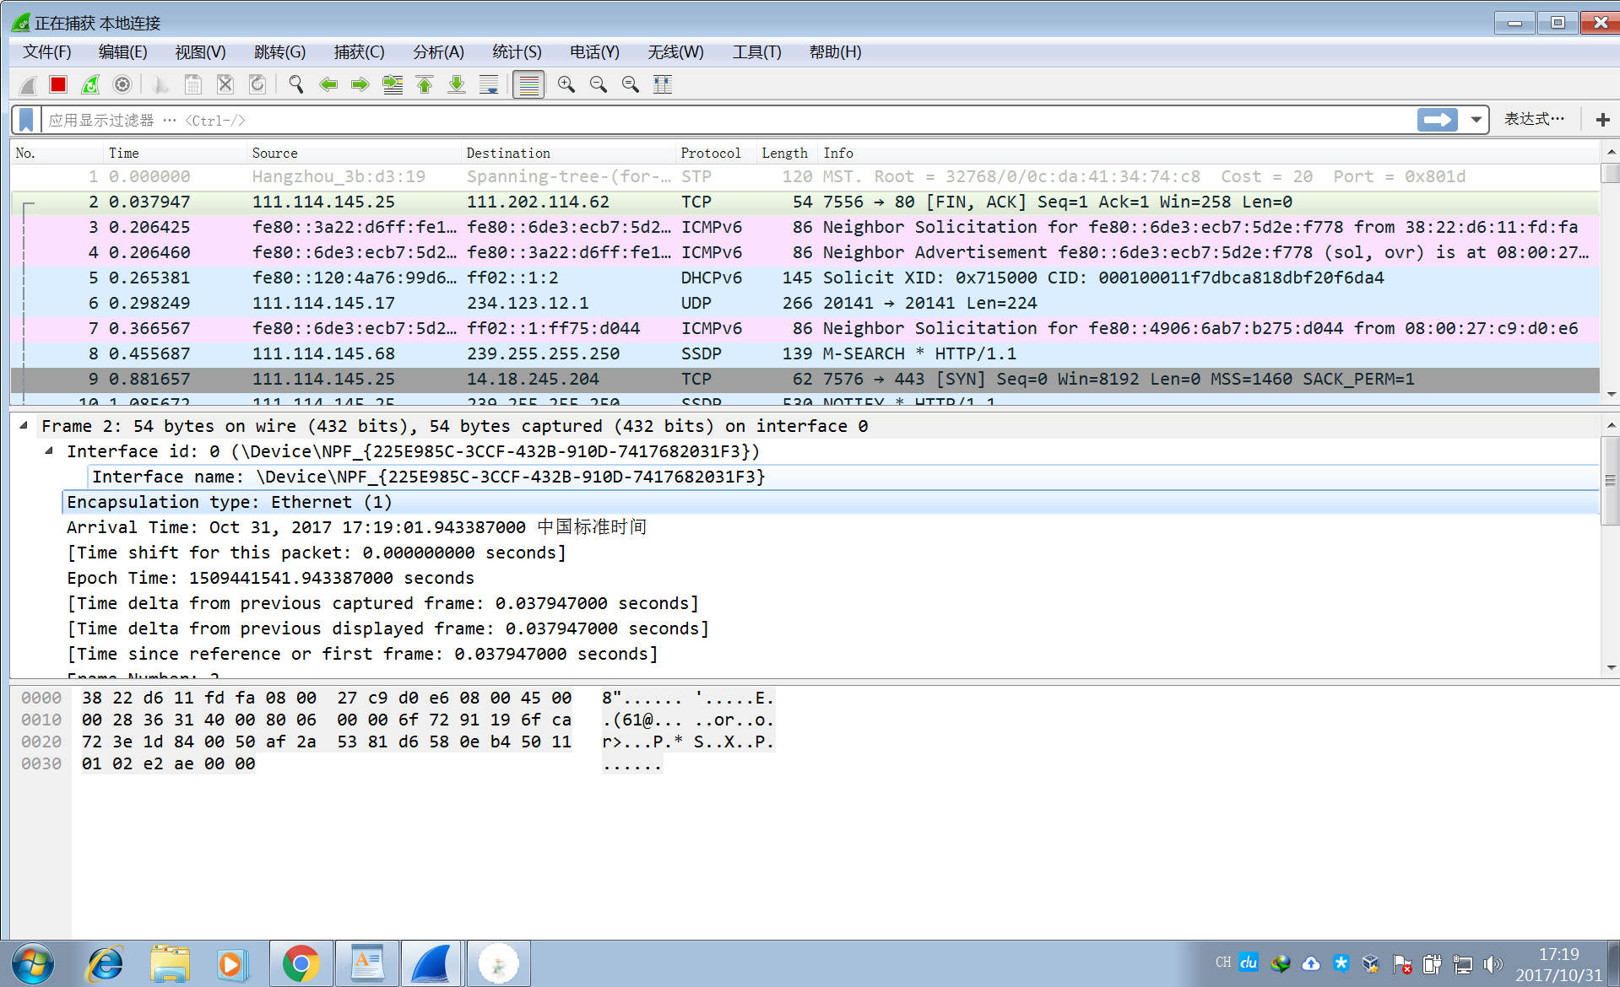Open the 工具(T) menu
This screenshot has width=1620, height=987.
pos(756,52)
